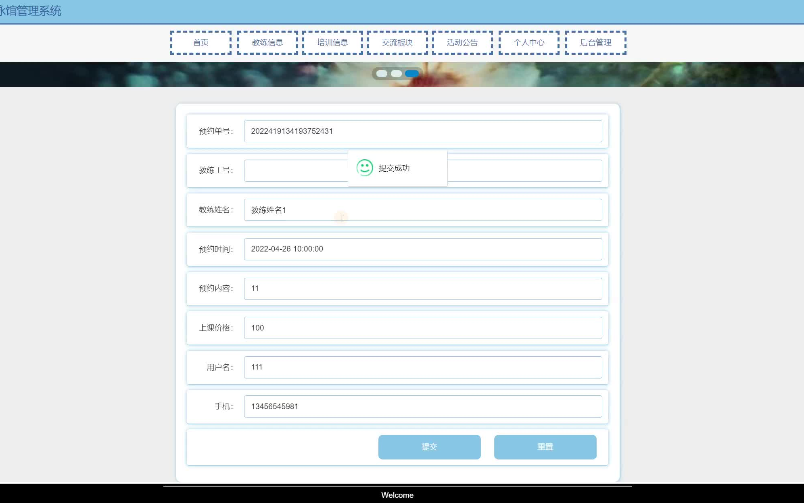This screenshot has height=503, width=804.
Task: Select the 教练工号 input field
Action: [x=296, y=170]
